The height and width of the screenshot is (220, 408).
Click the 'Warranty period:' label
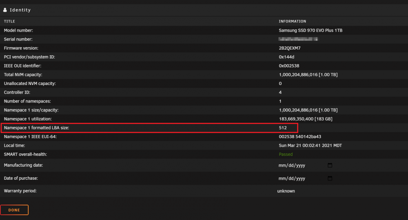pos(20,191)
